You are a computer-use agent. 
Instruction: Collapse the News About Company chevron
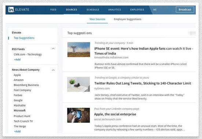[53, 70]
